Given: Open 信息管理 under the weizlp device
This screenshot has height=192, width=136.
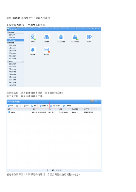Looking at the screenshot, I should (x=13, y=77).
